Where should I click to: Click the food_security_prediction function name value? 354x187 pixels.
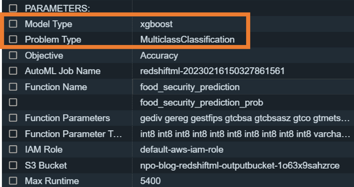coord(189,87)
